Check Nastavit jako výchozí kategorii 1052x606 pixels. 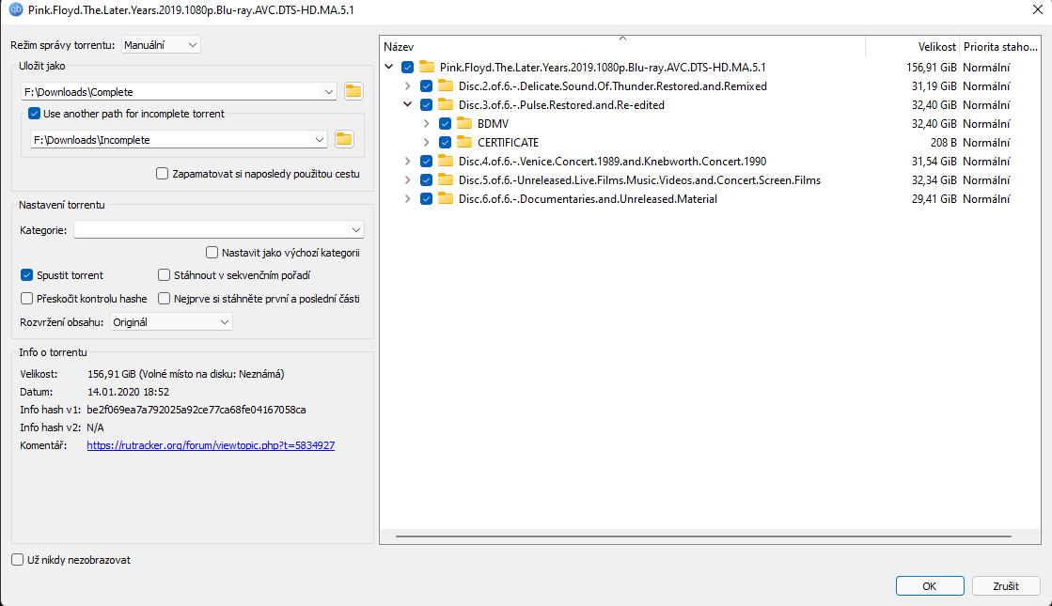click(212, 253)
